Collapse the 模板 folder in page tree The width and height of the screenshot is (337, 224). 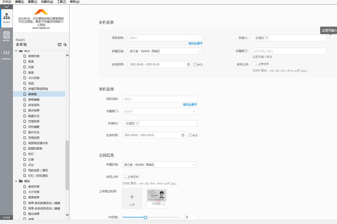(16, 181)
